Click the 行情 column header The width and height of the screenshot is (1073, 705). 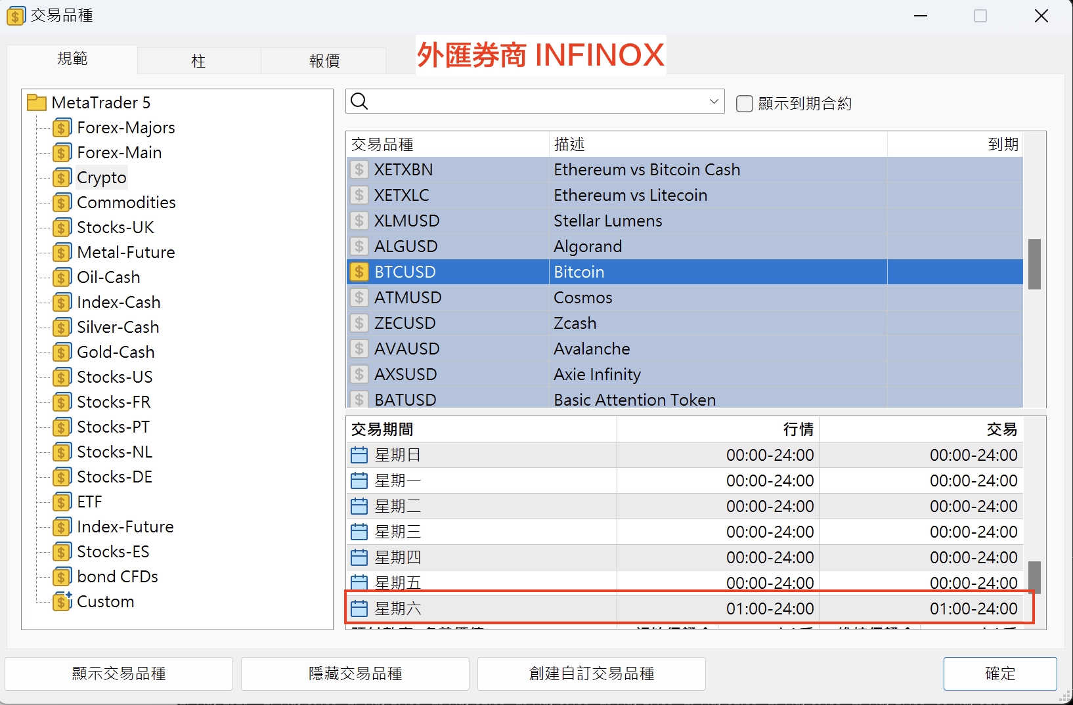coord(718,429)
